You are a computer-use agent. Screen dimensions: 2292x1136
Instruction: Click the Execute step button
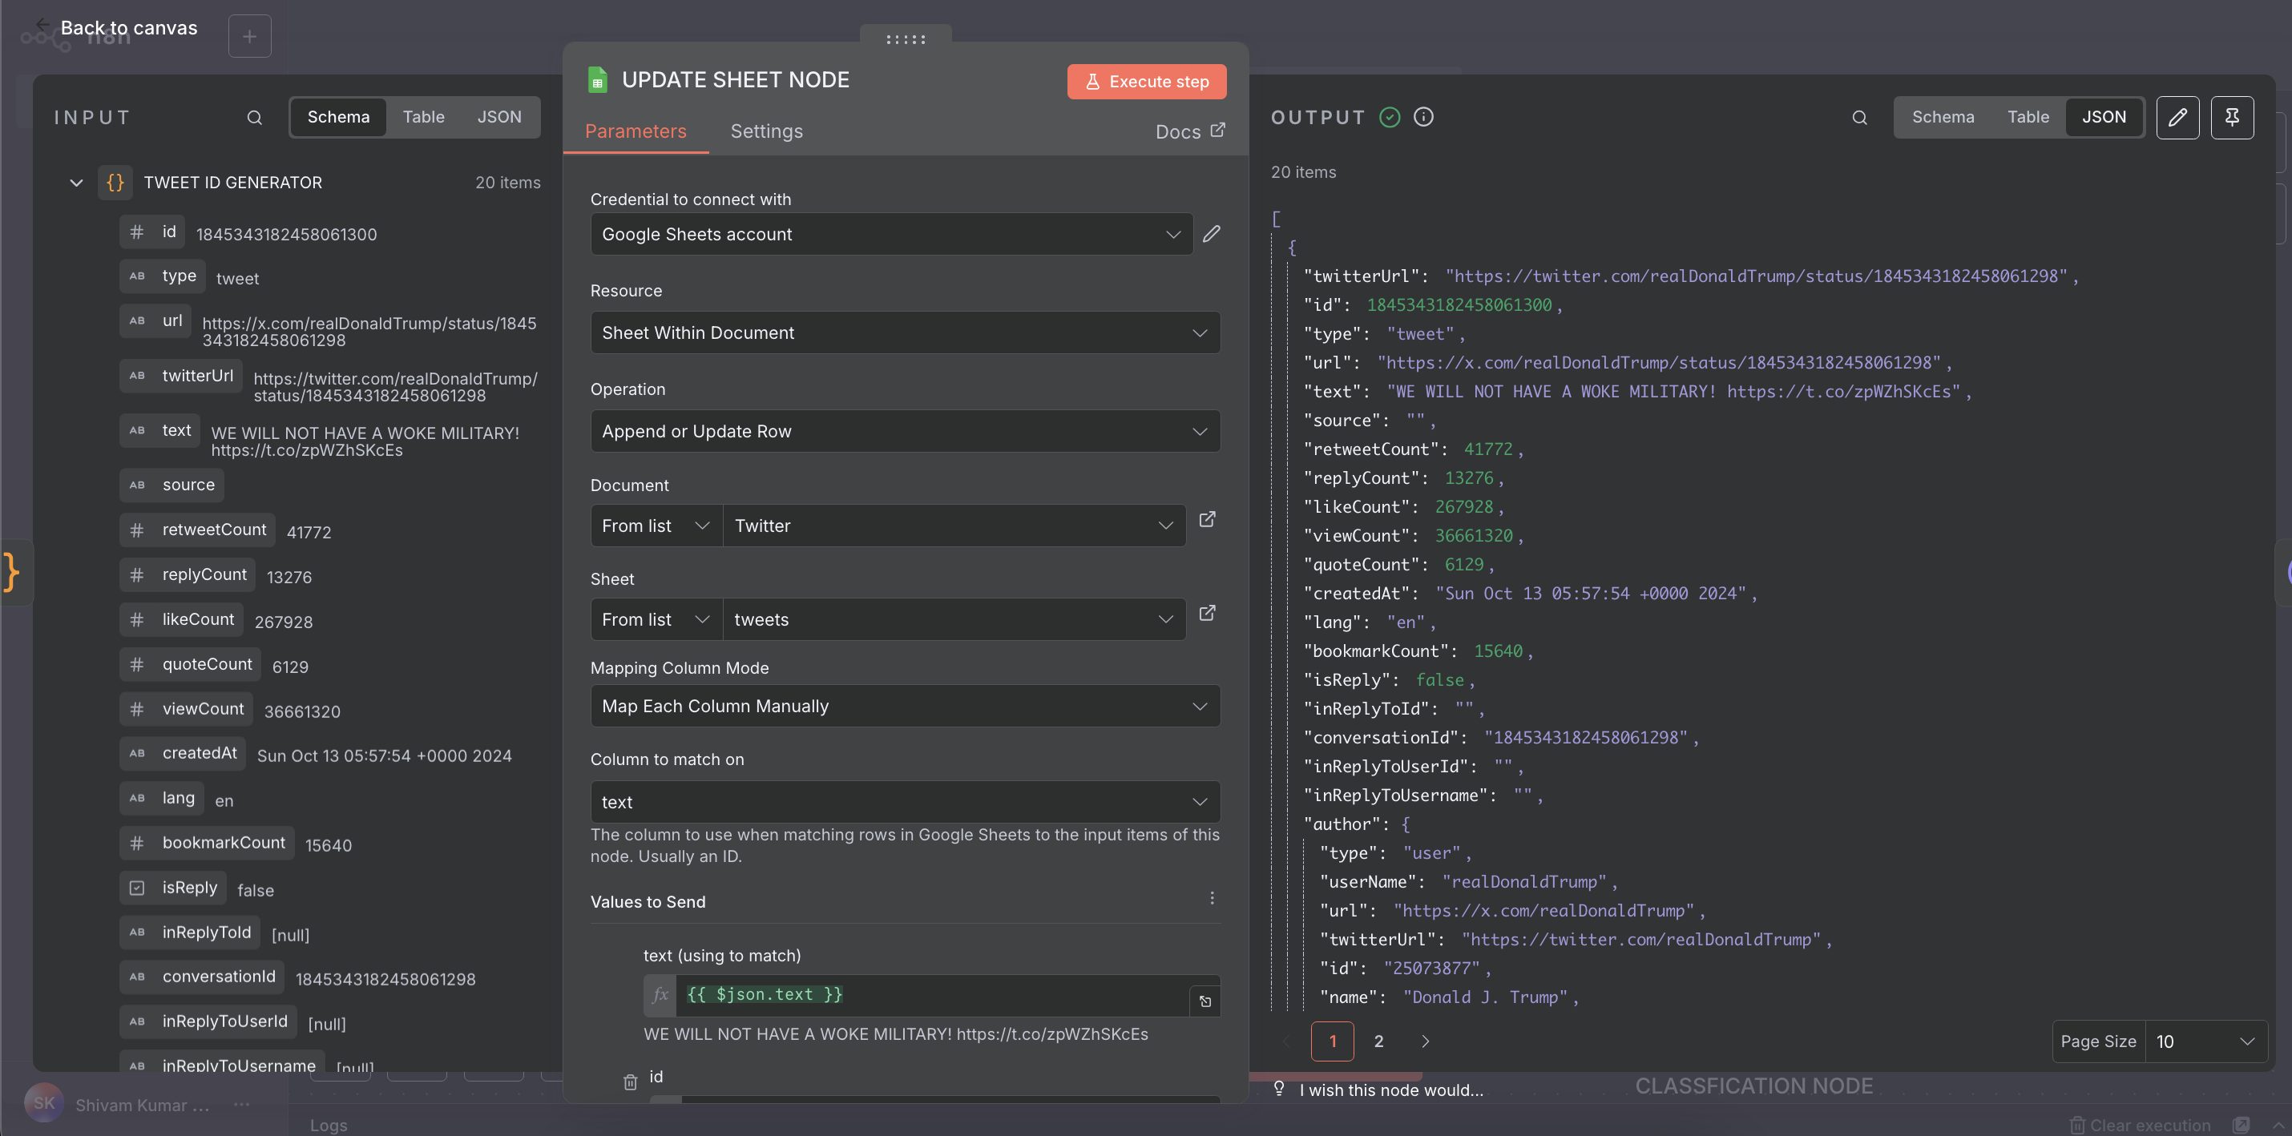tap(1146, 81)
